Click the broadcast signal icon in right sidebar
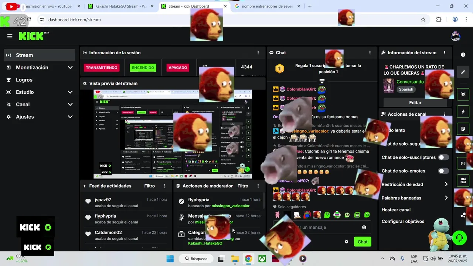Viewport: 473px width, 266px height. [463, 163]
